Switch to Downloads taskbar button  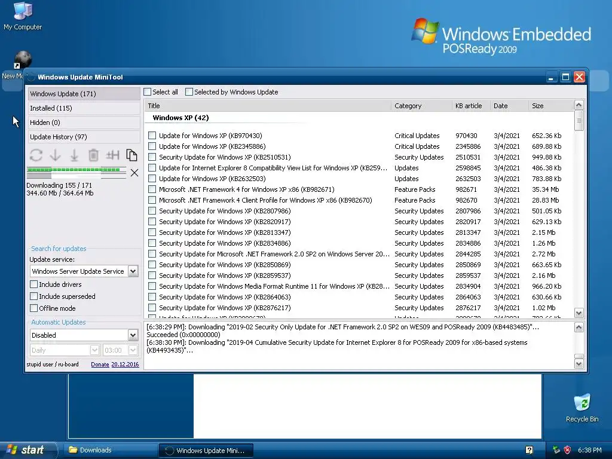111,450
